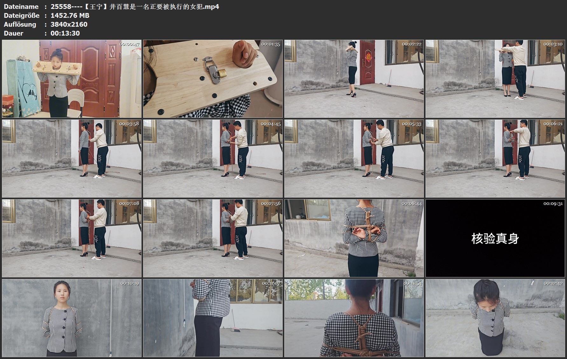Open the thumbnail at 00:07:08
Screen dimensions: 567x359
pos(72,238)
